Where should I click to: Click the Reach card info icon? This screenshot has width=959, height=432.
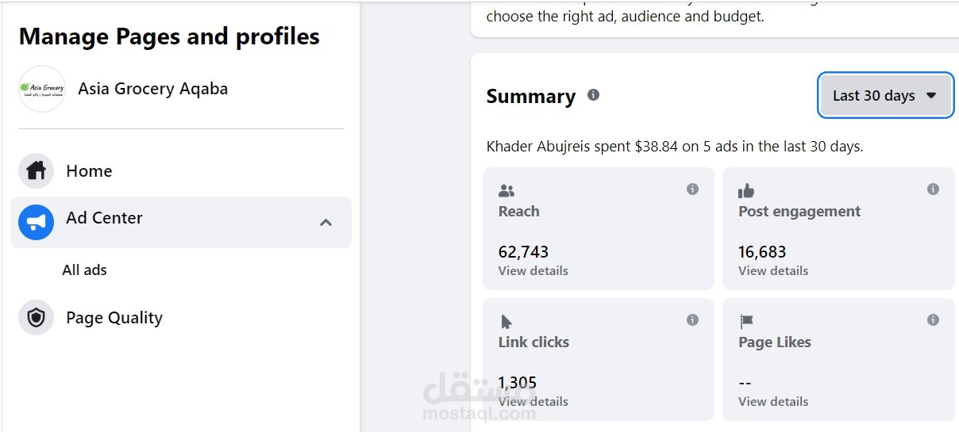coord(692,189)
